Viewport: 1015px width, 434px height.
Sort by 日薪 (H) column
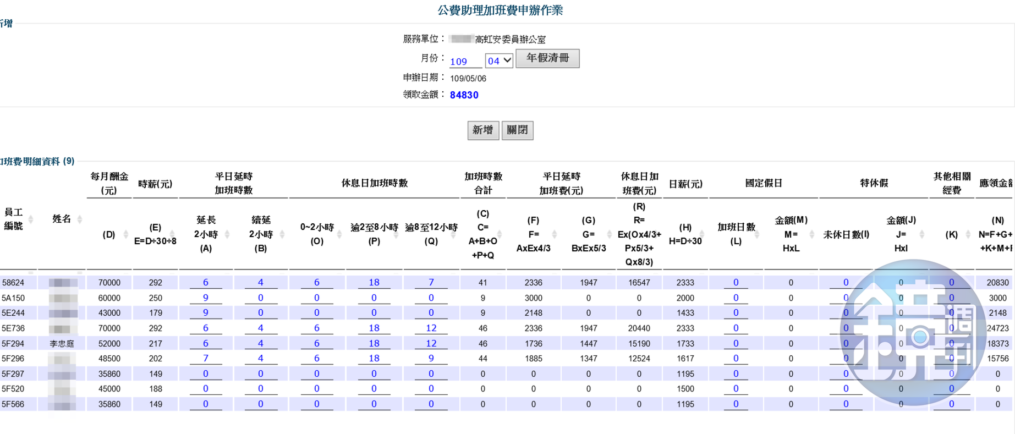click(702, 234)
